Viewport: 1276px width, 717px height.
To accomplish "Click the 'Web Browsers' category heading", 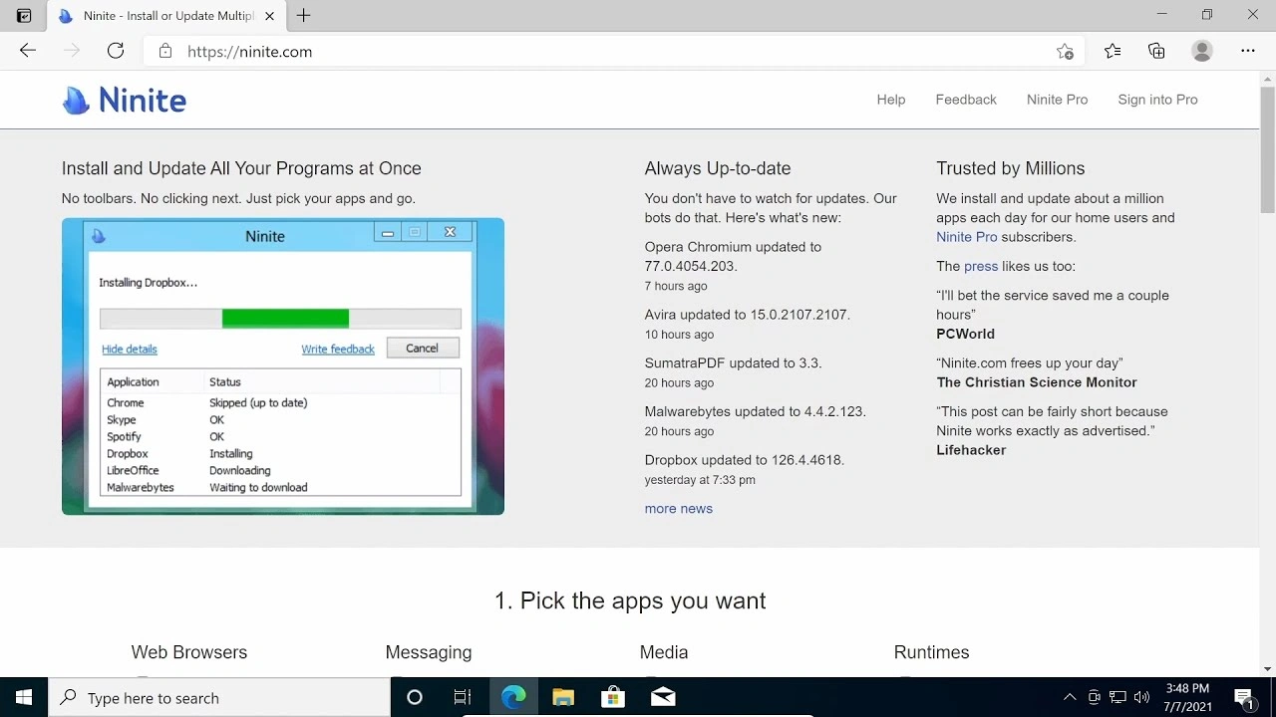I will 189,652.
